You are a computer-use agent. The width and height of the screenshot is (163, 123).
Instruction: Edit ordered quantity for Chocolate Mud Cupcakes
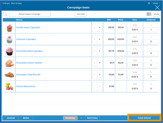(151, 53)
